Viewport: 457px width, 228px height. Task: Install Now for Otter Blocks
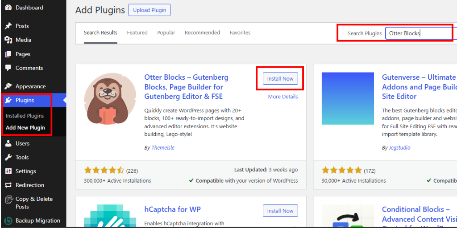coord(280,78)
